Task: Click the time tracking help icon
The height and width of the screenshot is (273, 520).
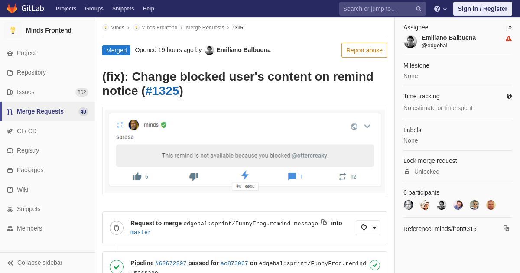Action: click(x=509, y=96)
